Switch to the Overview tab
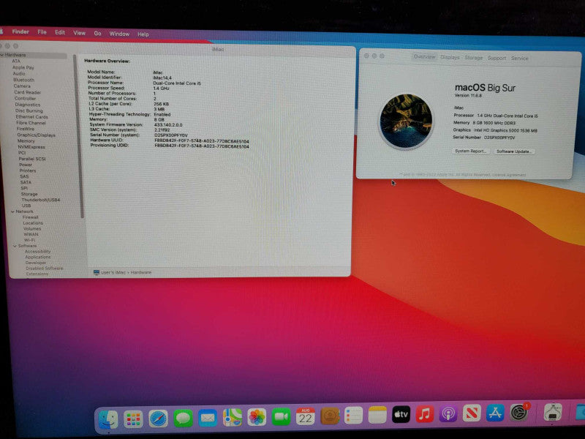The height and width of the screenshot is (439, 585). (424, 57)
